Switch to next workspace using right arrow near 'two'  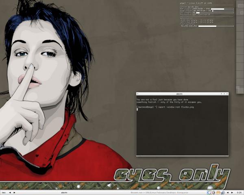(x=15, y=193)
